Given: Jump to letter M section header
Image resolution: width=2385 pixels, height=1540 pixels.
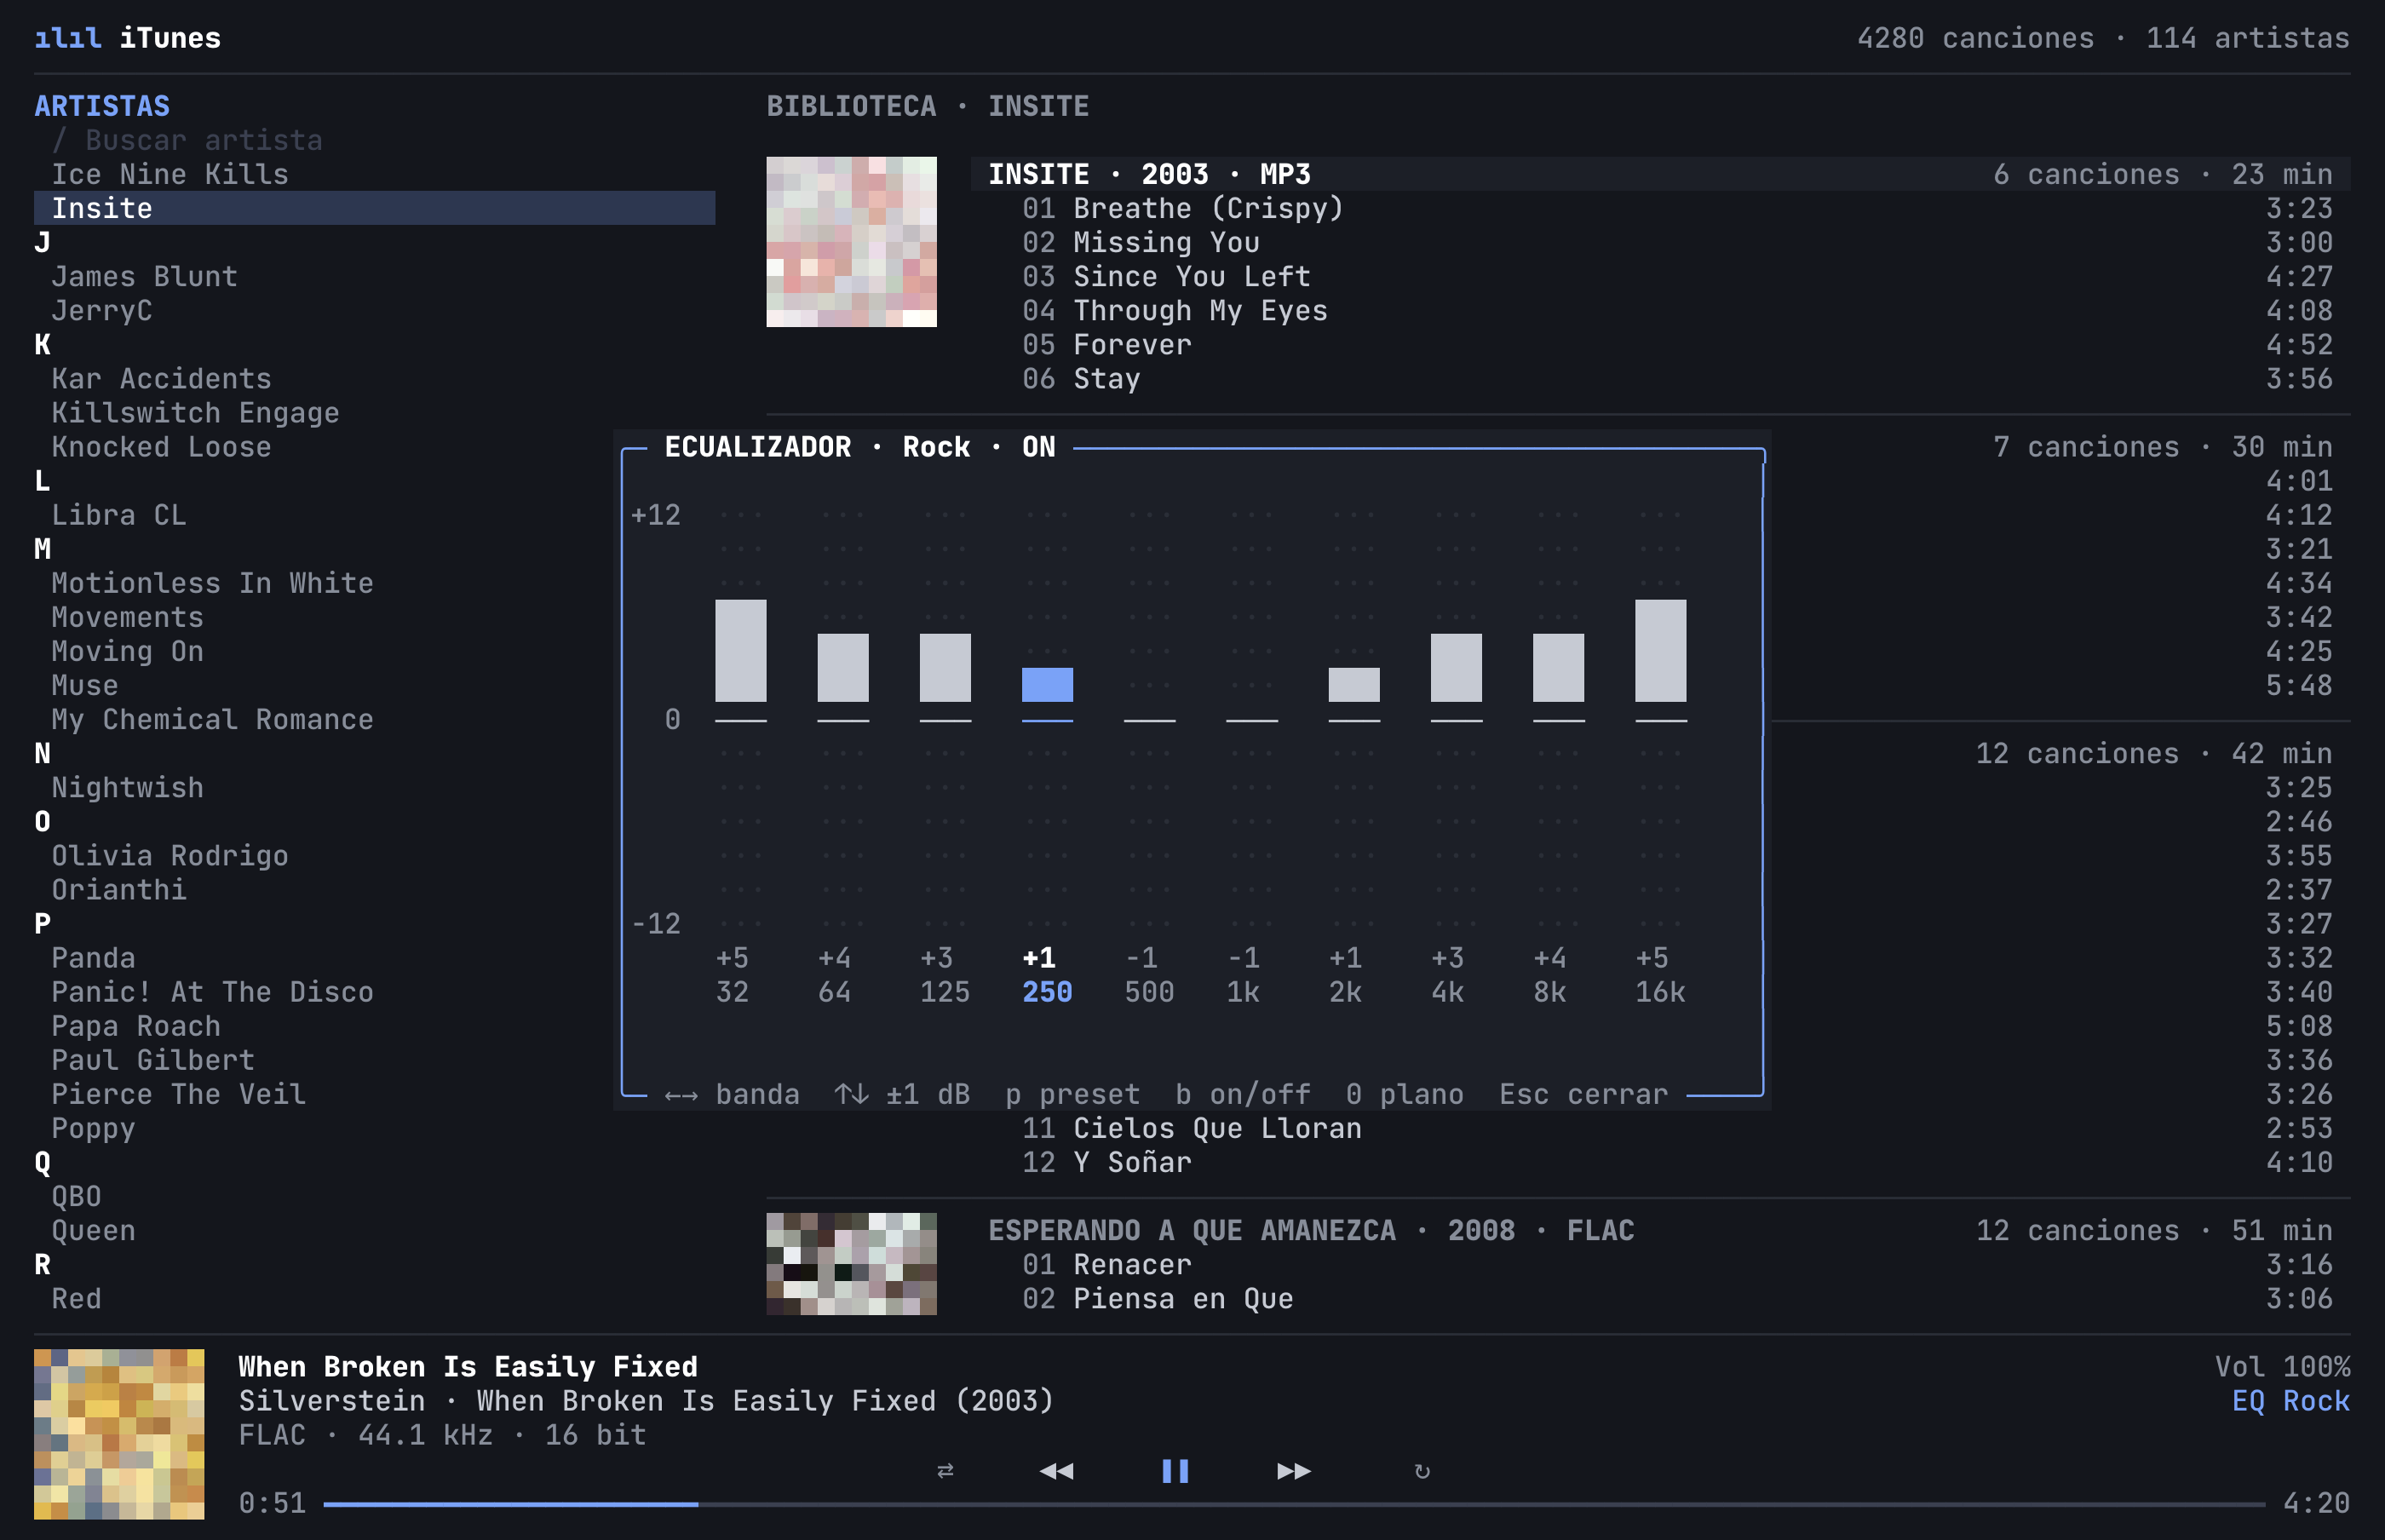Looking at the screenshot, I should point(42,549).
